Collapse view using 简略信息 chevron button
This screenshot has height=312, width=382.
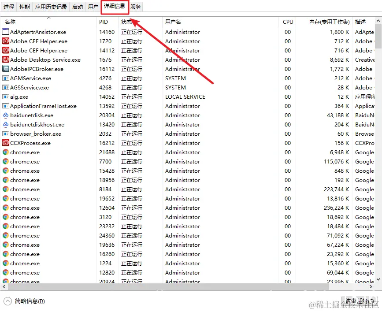coord(7,301)
